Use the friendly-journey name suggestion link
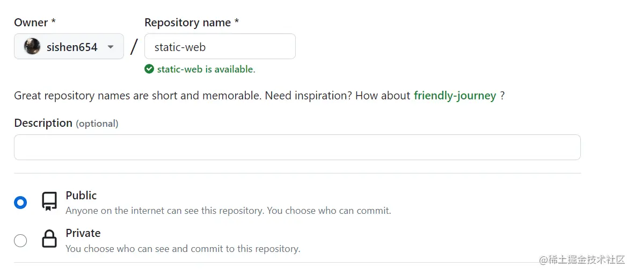The image size is (634, 274). pyautogui.click(x=454, y=96)
